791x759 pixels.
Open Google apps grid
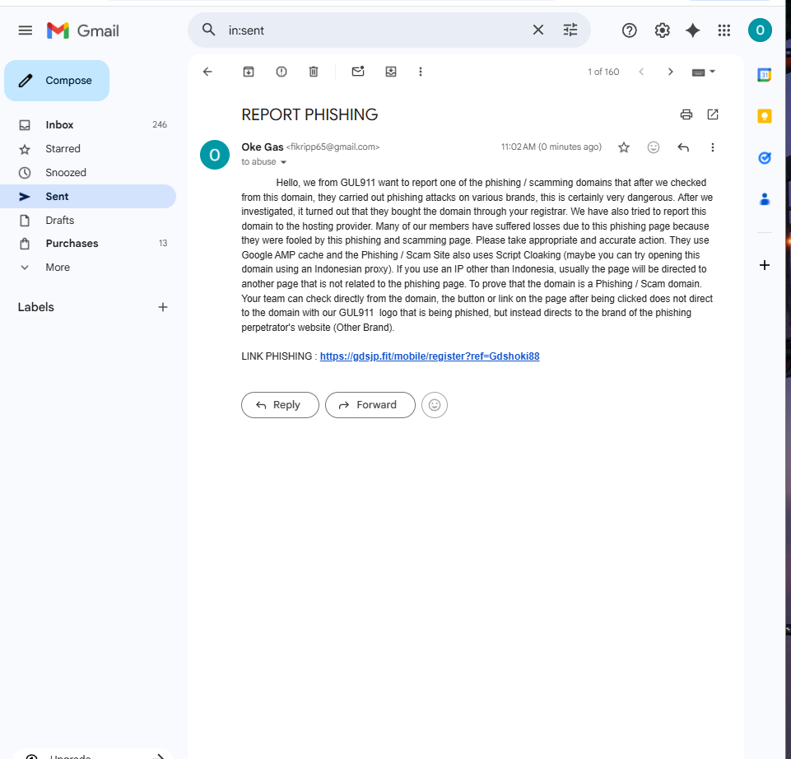[x=724, y=30]
